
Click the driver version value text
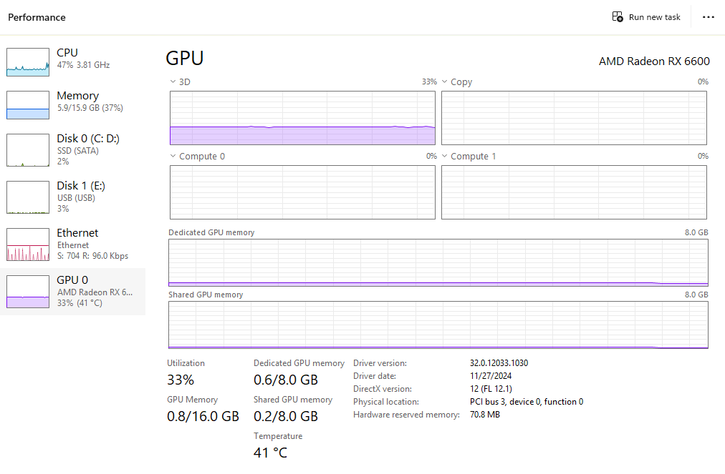coord(499,363)
